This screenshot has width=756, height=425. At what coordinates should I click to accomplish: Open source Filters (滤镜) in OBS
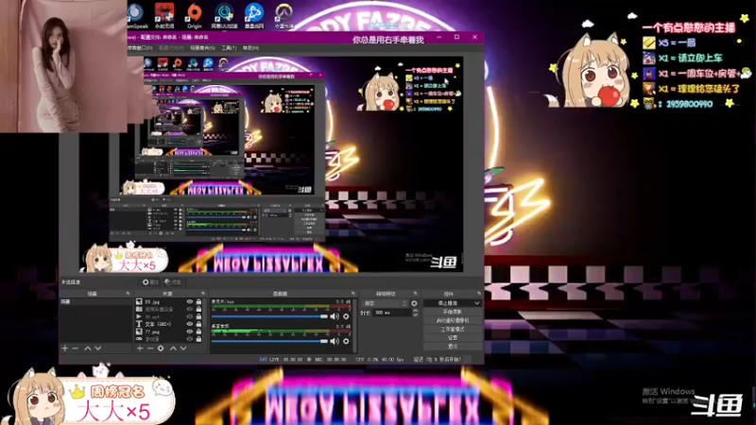pyautogui.click(x=173, y=281)
